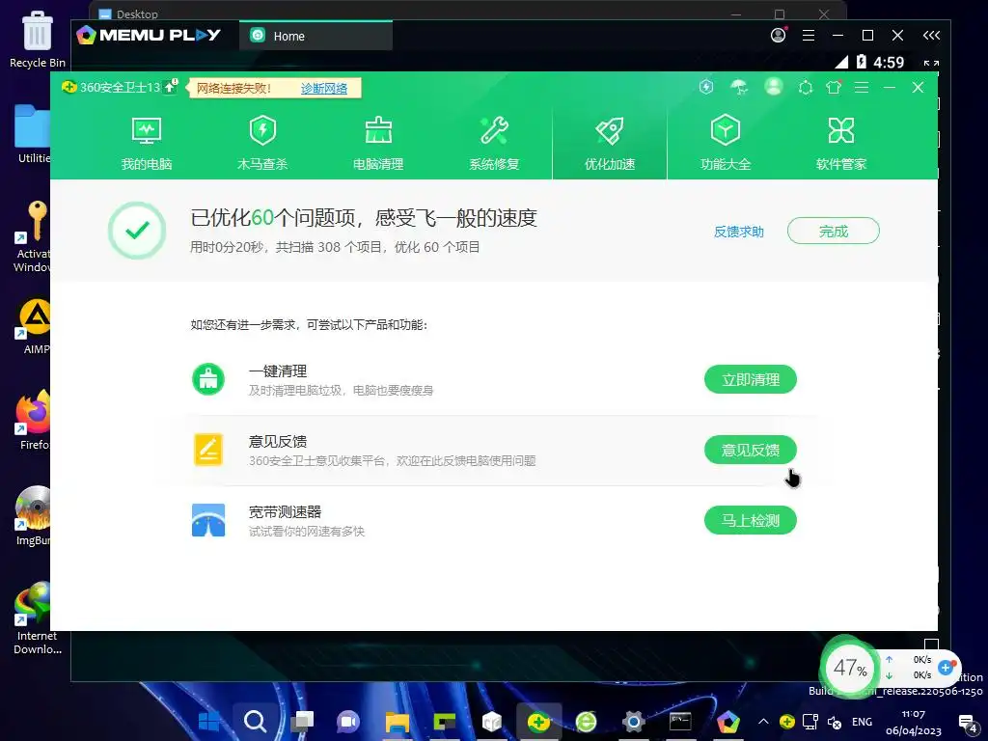Select 优化加速 optimization tab
Screen dimensions: 988x741
click(610, 144)
